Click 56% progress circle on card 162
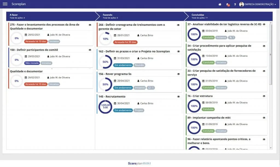 105,62
